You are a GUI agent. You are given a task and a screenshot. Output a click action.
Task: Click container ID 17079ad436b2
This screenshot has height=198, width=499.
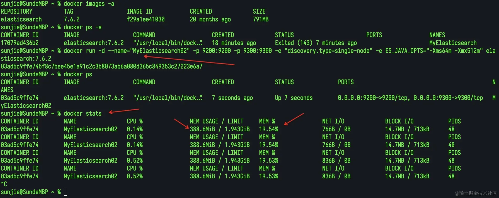[x=19, y=43]
